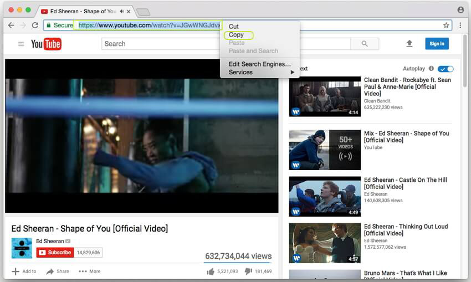Bookmark page with the star icon
The height and width of the screenshot is (282, 471).
(446, 25)
